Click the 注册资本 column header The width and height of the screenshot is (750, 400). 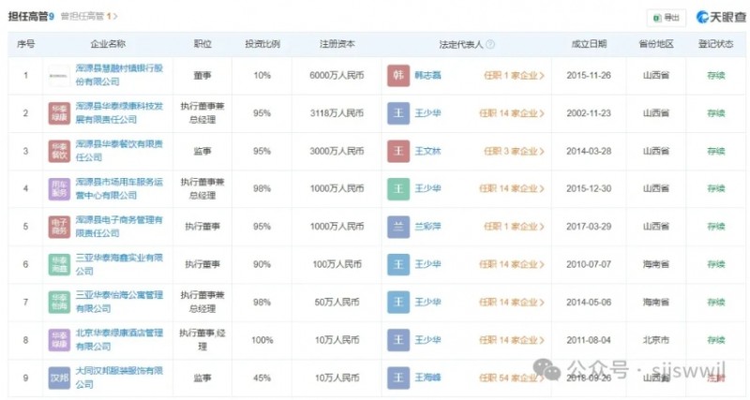337,44
